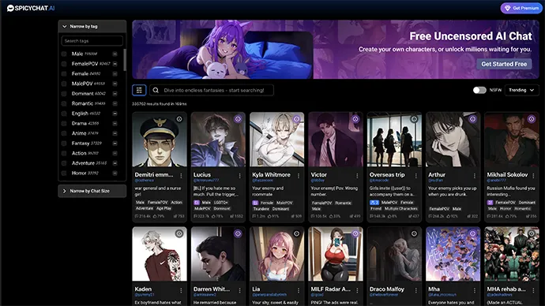Exclude the Male tag with minus icon

pyautogui.click(x=115, y=54)
